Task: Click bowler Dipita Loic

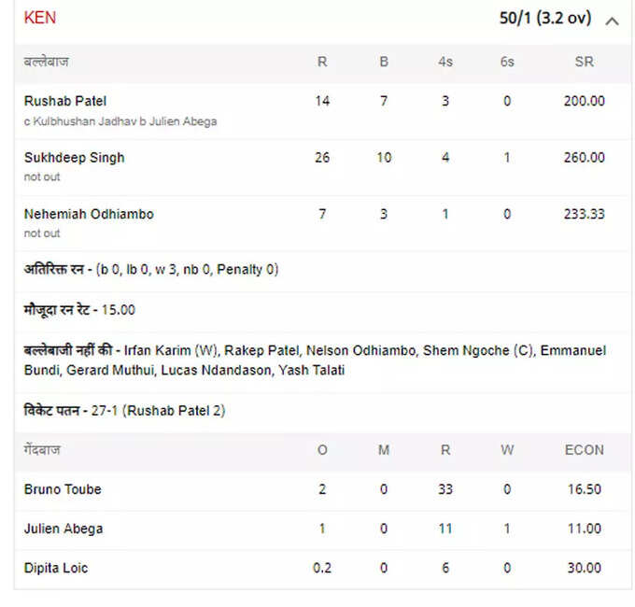Action: pos(56,568)
